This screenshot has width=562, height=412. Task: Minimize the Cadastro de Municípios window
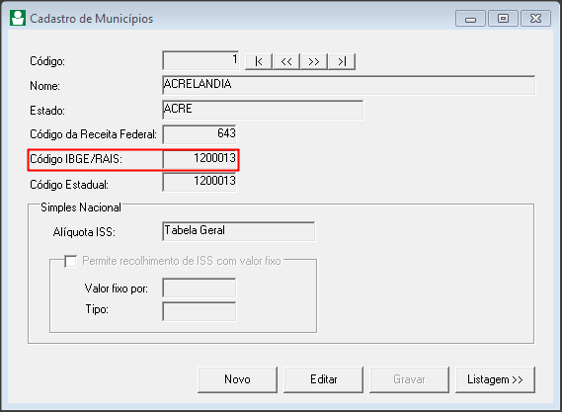coord(470,19)
